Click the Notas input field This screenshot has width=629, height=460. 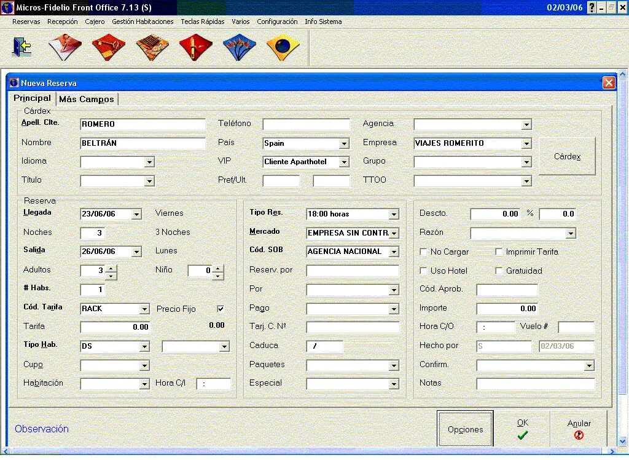coord(536,383)
